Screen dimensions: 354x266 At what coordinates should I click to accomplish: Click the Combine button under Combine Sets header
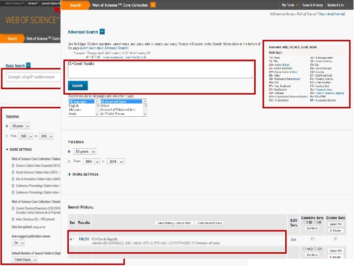(312, 228)
